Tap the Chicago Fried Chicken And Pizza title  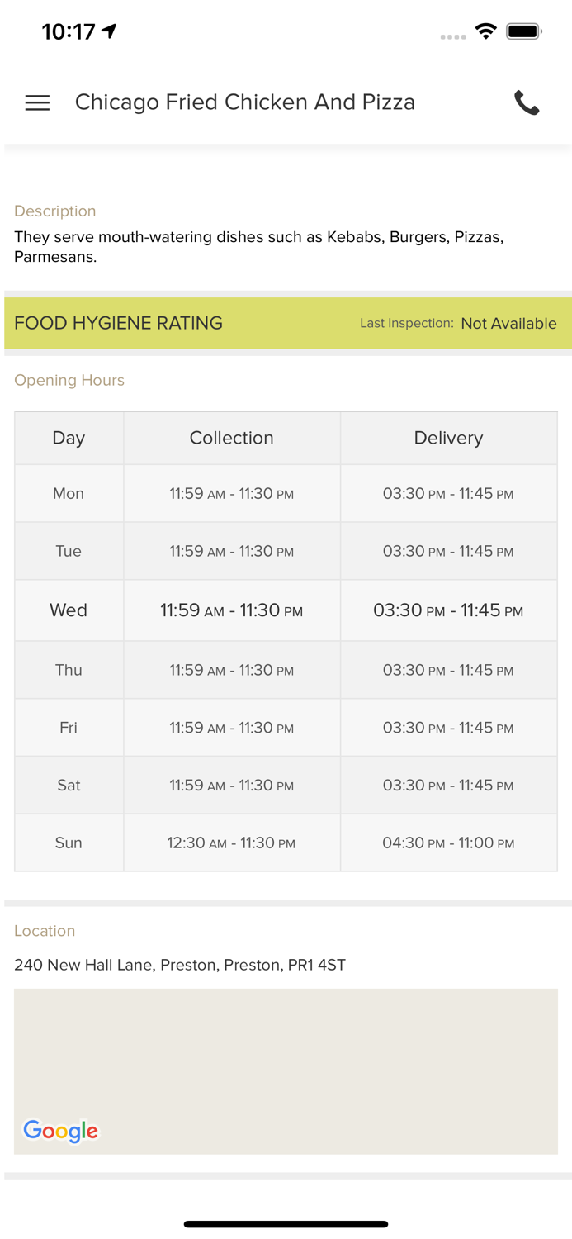click(245, 102)
